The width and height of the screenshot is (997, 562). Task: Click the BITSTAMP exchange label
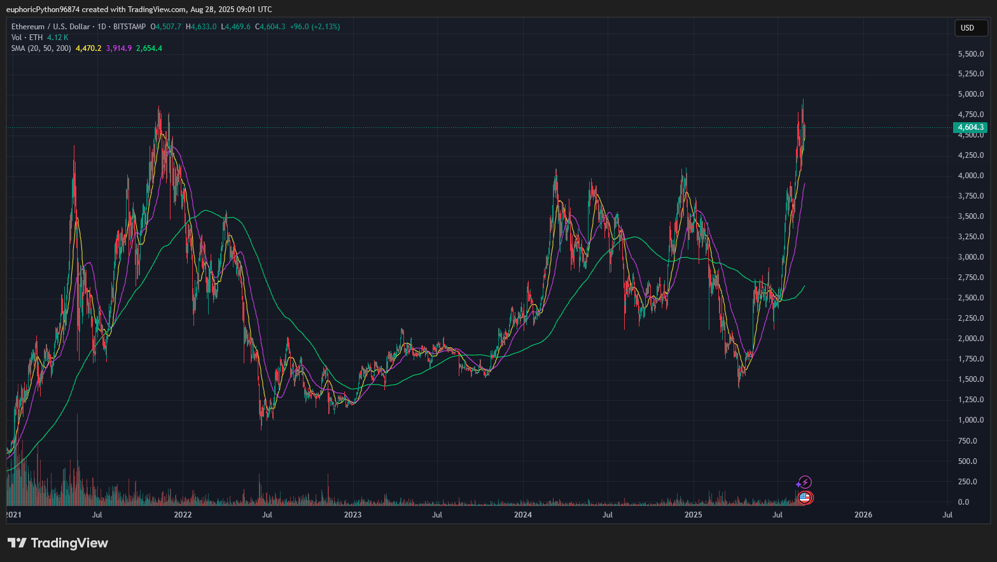pos(129,27)
